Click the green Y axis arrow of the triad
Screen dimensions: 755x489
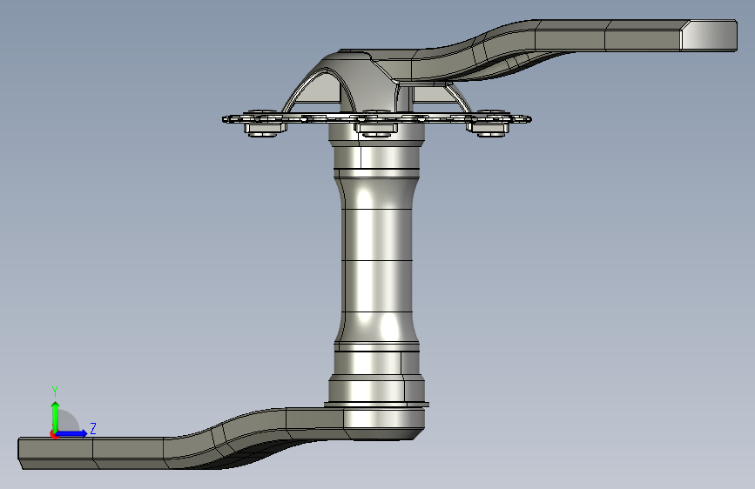tap(56, 417)
